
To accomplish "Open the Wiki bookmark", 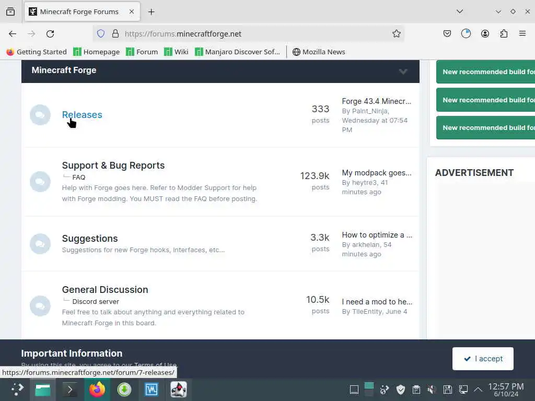I will coord(176,52).
